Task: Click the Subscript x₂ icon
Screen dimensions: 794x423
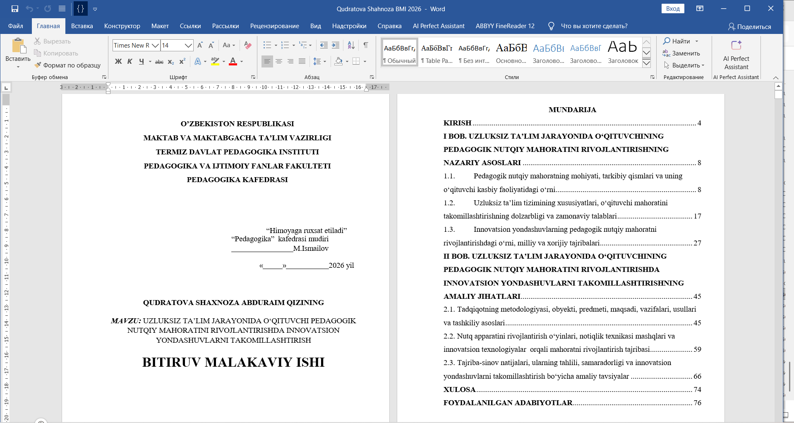Action: pyautogui.click(x=171, y=62)
